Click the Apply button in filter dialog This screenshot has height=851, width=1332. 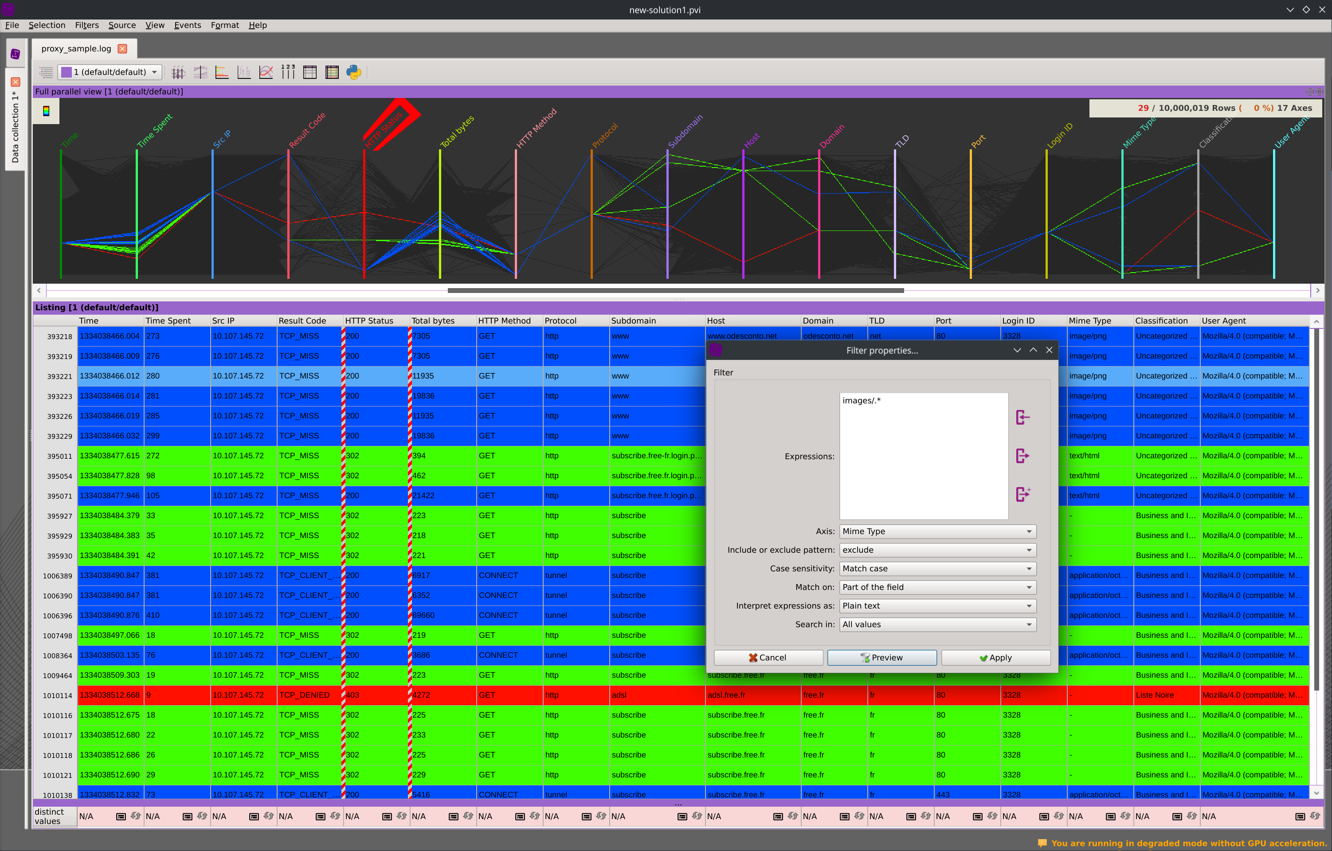click(995, 657)
